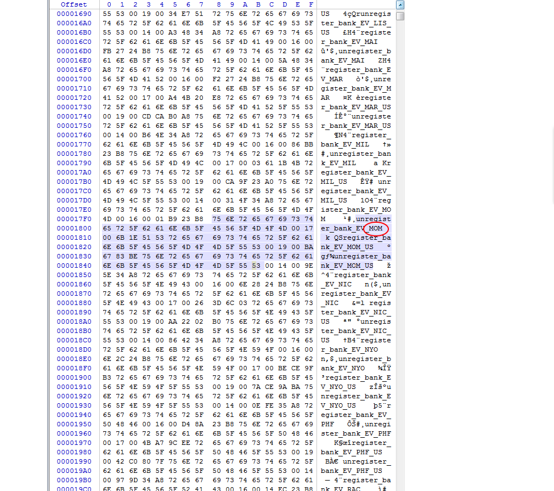Click the offset label 00001840

tap(74, 266)
